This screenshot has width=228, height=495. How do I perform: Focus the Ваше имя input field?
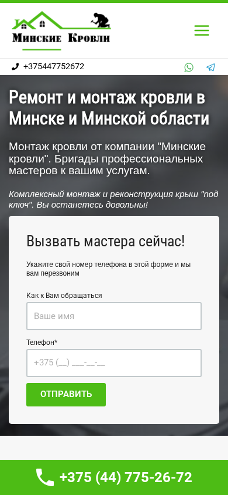[114, 316]
